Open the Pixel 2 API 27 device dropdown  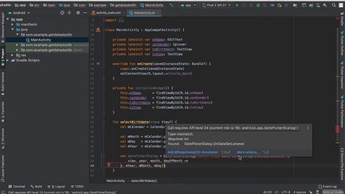click(217, 5)
